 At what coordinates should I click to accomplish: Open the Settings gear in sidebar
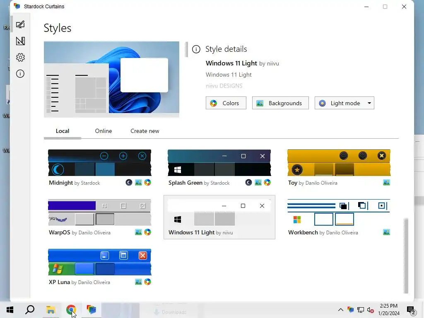click(x=20, y=57)
